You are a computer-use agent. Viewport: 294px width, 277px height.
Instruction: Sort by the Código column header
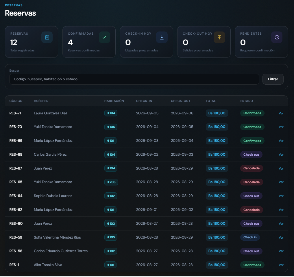(16, 101)
